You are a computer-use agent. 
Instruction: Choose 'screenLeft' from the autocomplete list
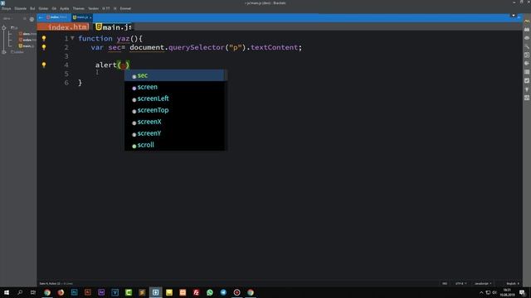[x=174, y=99]
